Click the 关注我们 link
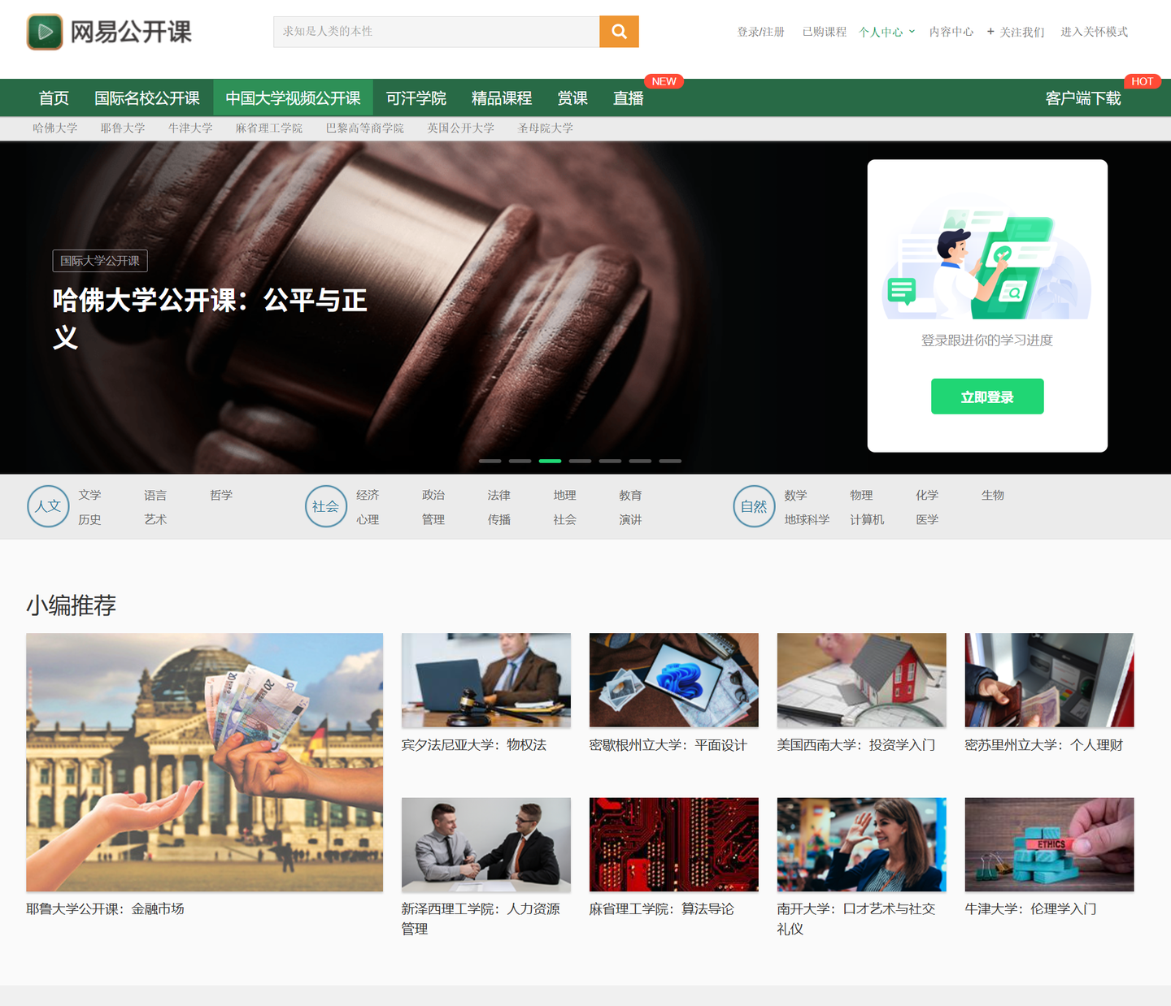 (x=1022, y=32)
